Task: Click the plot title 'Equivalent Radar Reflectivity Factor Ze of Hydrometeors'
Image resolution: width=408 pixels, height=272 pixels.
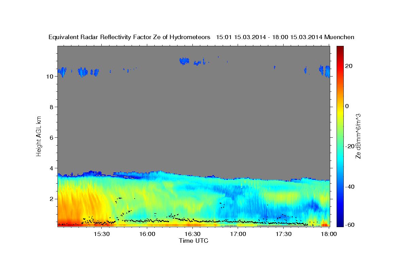Action: tap(130, 37)
